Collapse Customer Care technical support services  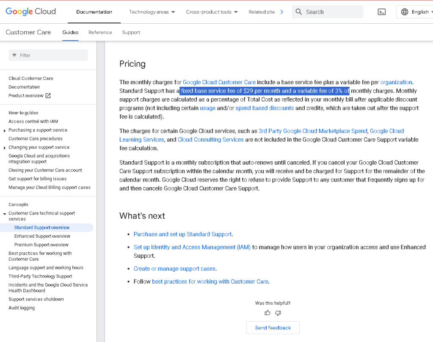(x=4, y=214)
